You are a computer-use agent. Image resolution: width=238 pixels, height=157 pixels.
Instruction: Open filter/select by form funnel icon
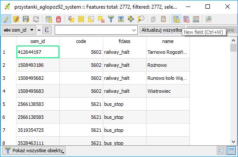point(111,19)
